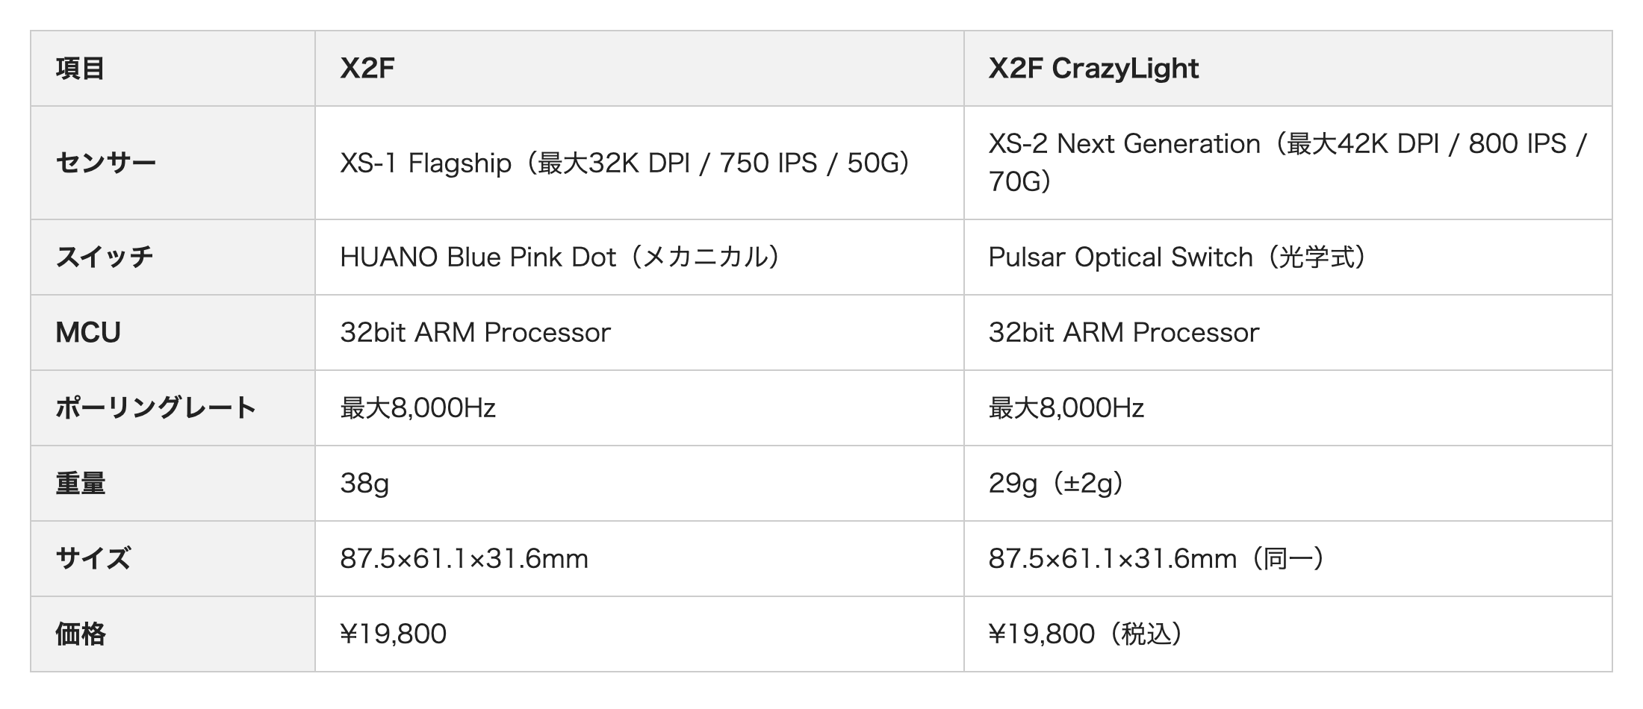
Task: Click Pulsar Optical Switch cell
Action: (1288, 257)
